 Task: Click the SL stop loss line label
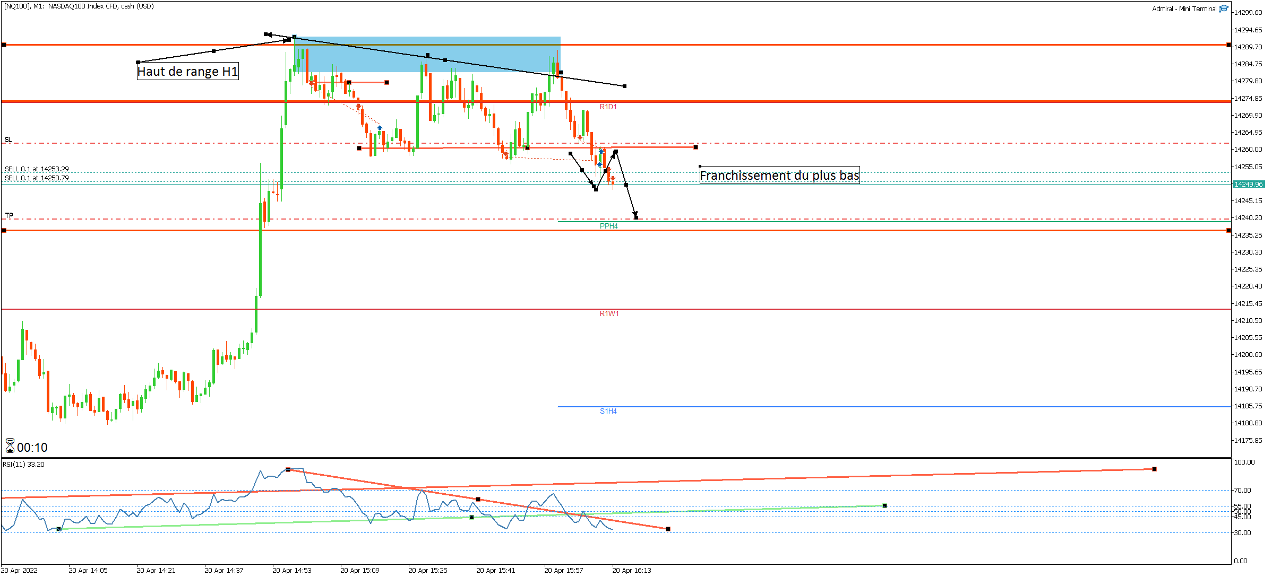coord(8,139)
